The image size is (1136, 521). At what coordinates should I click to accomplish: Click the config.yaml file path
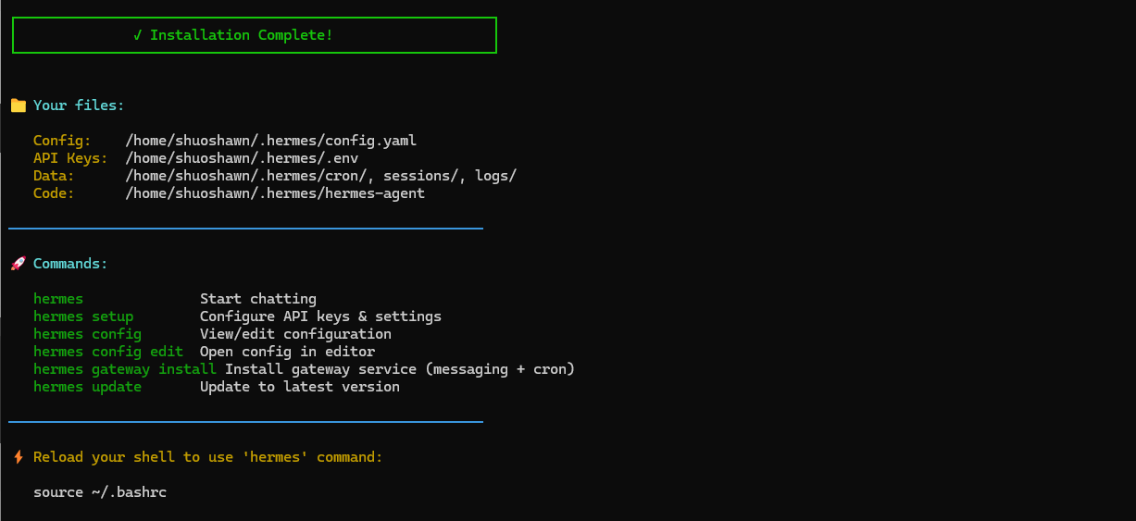pyautogui.click(x=271, y=141)
